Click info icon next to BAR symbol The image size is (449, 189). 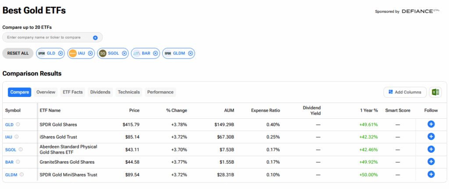18,162
